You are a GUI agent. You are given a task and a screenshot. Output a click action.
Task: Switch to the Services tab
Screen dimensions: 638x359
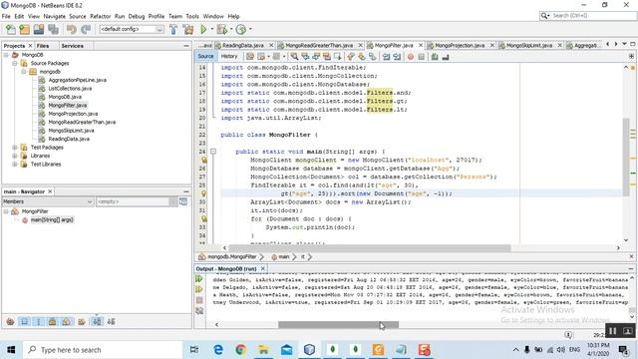tap(73, 46)
